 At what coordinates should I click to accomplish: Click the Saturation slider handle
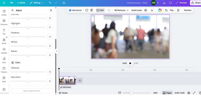pos(28,81)
